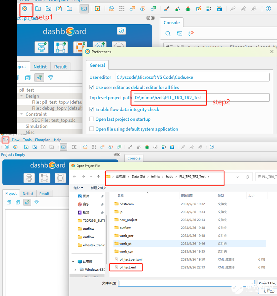
Task: Collapse the Design node in project tree
Action: [22, 96]
